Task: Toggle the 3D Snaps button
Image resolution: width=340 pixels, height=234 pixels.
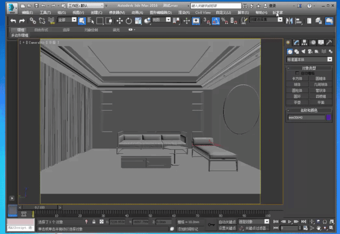Action: [206, 21]
